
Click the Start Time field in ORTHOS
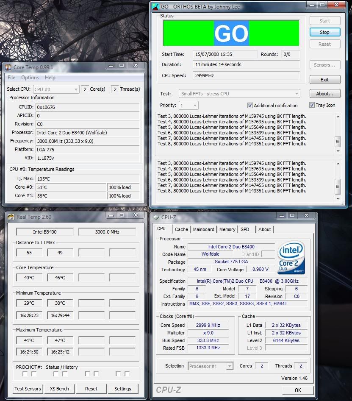pyautogui.click(x=225, y=54)
